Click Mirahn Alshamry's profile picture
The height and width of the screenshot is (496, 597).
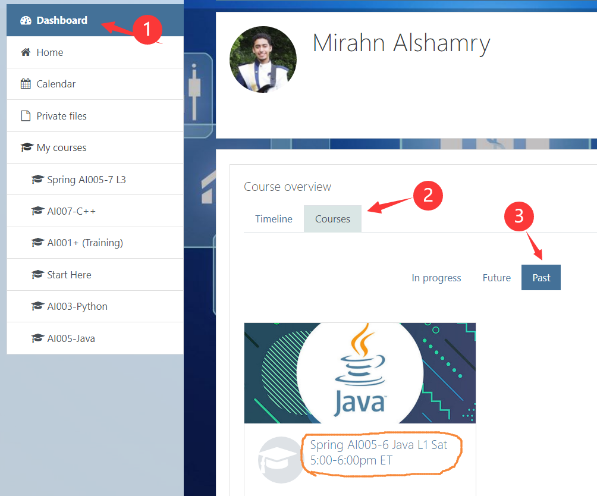263,59
